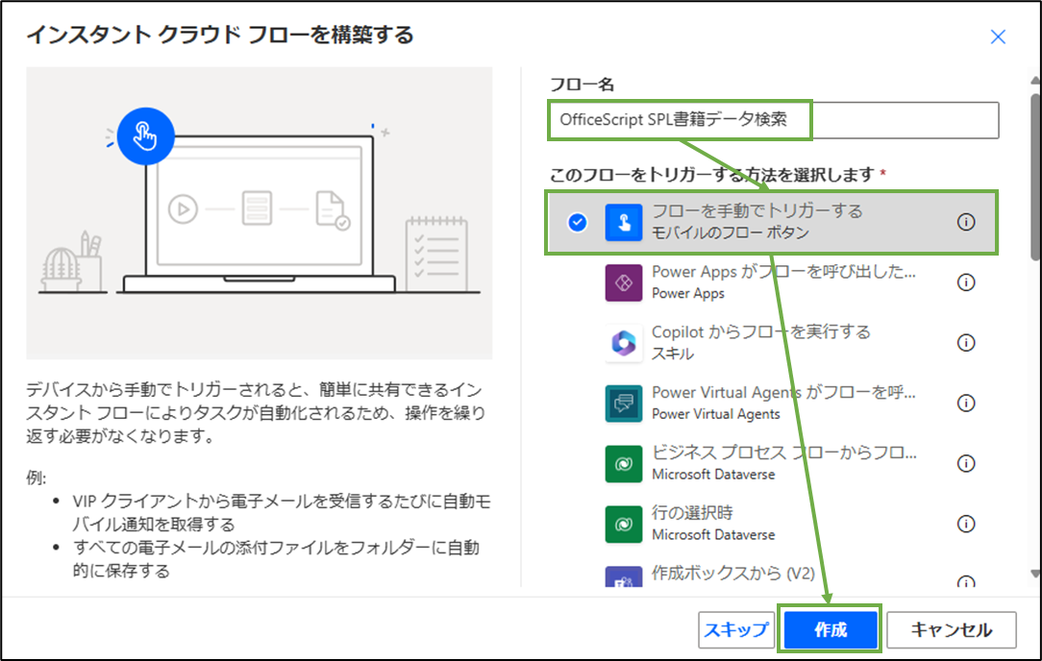Open info for Power Virtual Agents trigger
This screenshot has height=661, width=1042.
point(965,404)
